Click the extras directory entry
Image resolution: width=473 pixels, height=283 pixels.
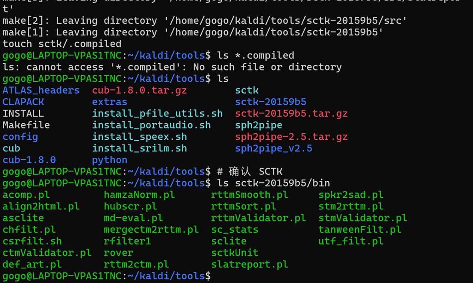click(x=109, y=102)
